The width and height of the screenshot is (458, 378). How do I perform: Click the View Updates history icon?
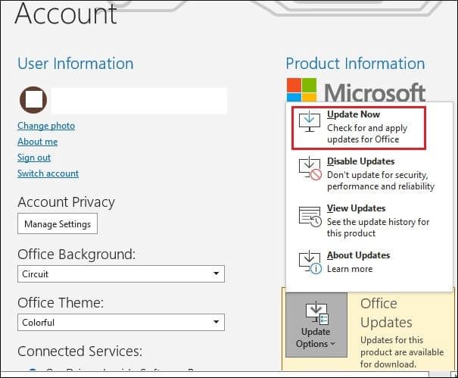tap(310, 217)
